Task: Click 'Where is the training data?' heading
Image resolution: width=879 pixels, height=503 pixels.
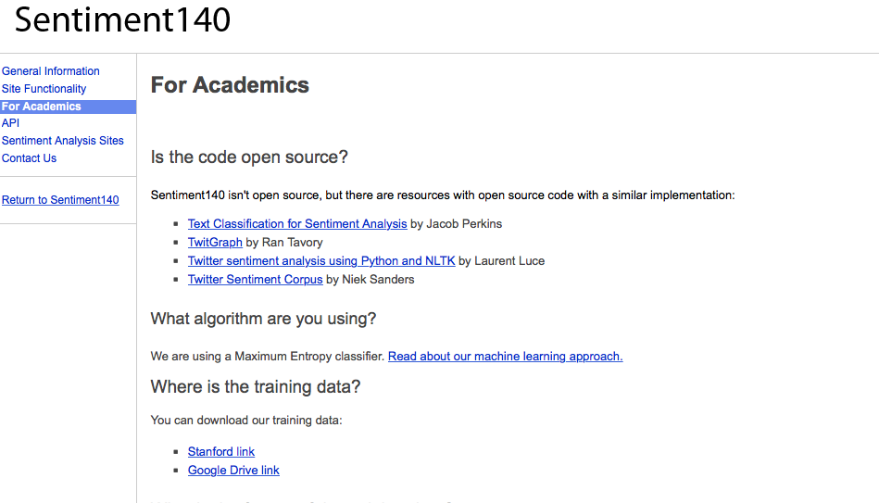Action: point(255,387)
